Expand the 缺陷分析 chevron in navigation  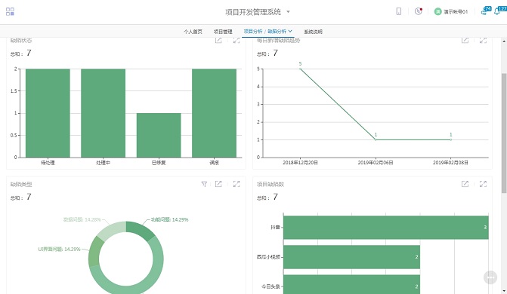[290, 31]
